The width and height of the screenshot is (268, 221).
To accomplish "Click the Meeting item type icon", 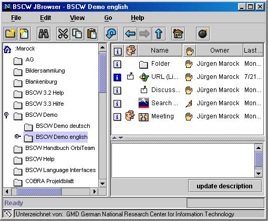I will 143,117.
